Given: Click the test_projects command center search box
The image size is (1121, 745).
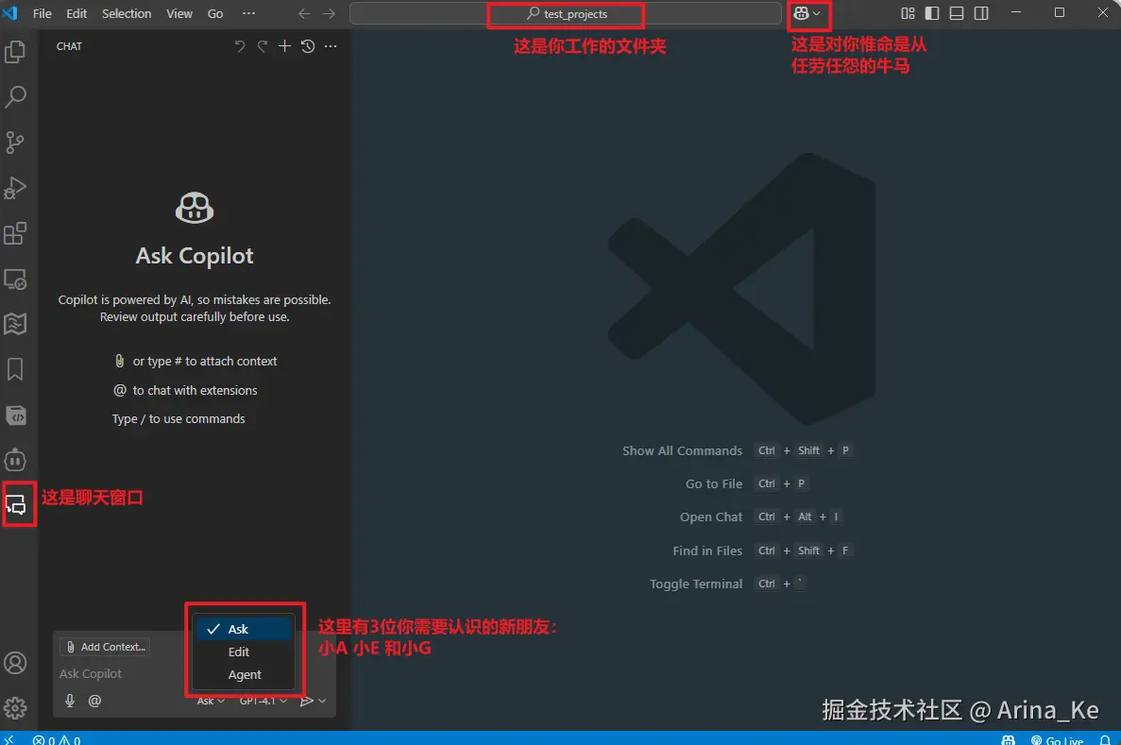Looking at the screenshot, I should click(x=566, y=13).
